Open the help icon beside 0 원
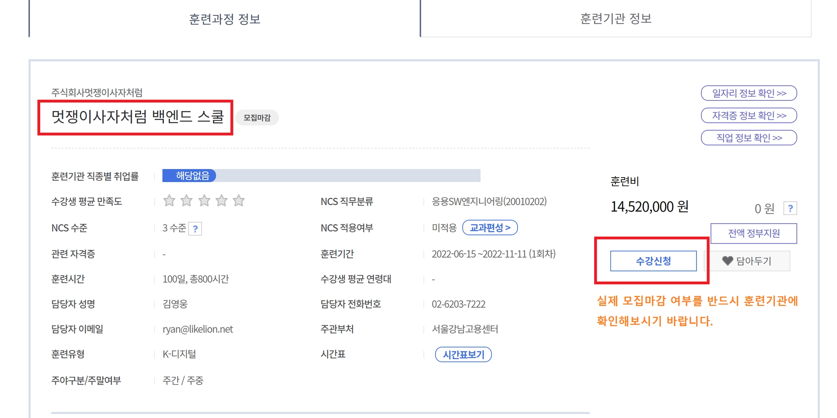 click(790, 209)
